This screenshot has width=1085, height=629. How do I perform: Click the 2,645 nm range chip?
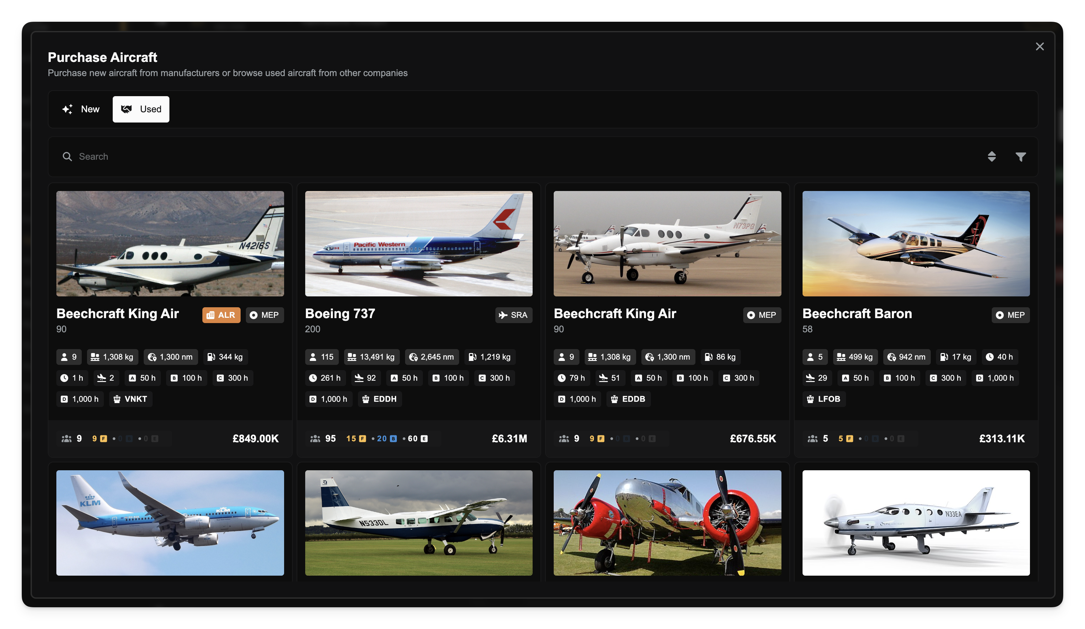(431, 357)
